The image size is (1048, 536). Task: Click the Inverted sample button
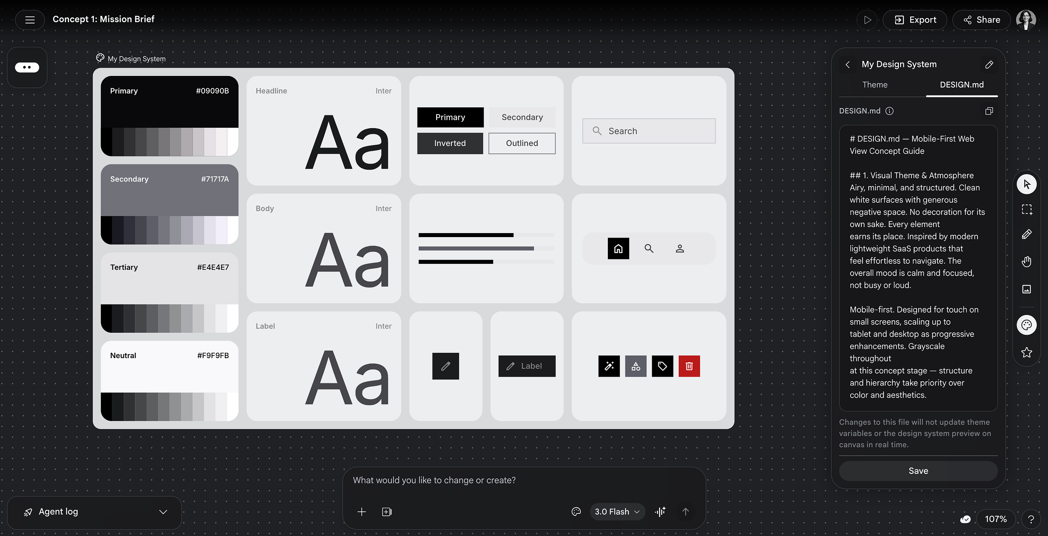(x=450, y=143)
